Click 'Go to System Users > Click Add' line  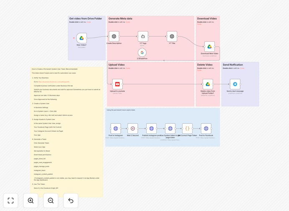click(x=45, y=111)
